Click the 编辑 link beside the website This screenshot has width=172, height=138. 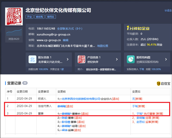coord(65,40)
